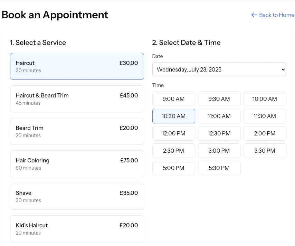This screenshot has width=295, height=246.
Task: Open the Date dropdown
Action: pos(219,69)
